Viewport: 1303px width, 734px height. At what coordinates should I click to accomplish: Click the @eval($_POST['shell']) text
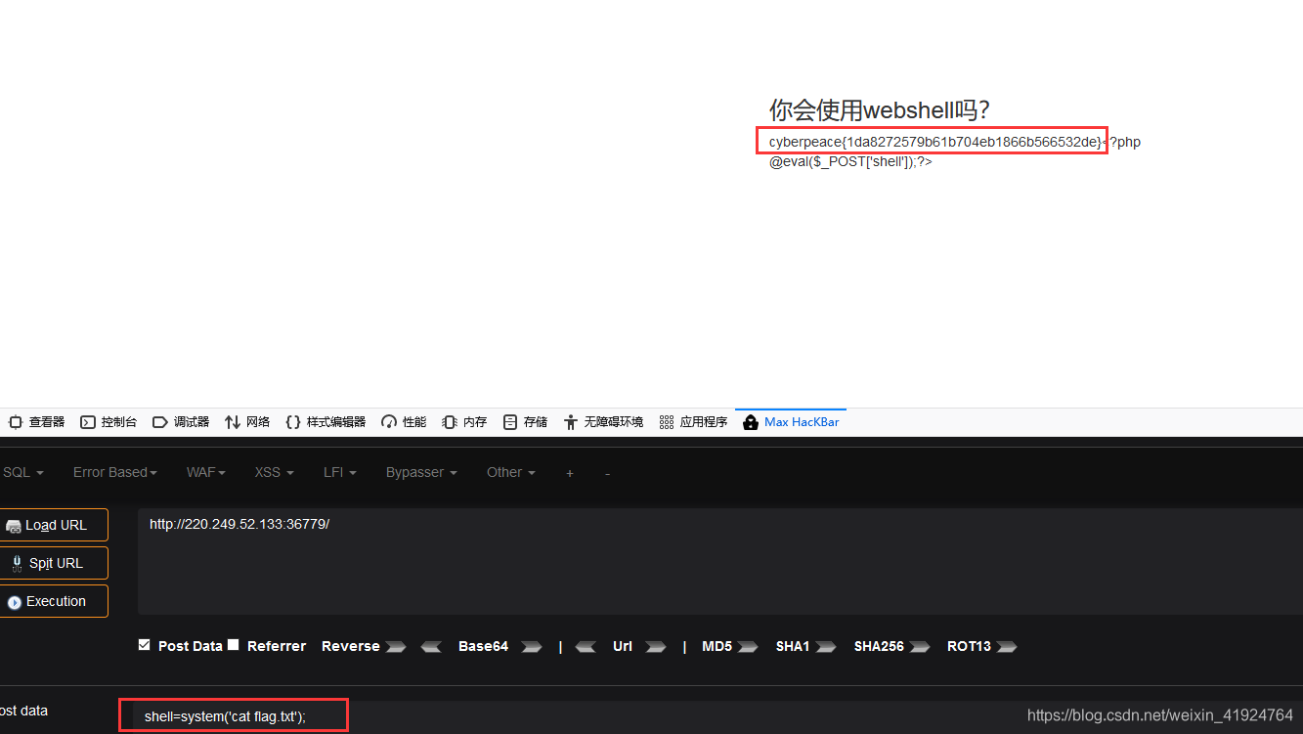tap(850, 161)
